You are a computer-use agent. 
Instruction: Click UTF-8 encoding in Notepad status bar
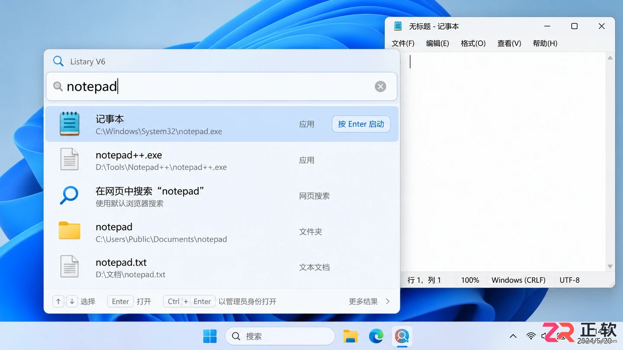[569, 280]
